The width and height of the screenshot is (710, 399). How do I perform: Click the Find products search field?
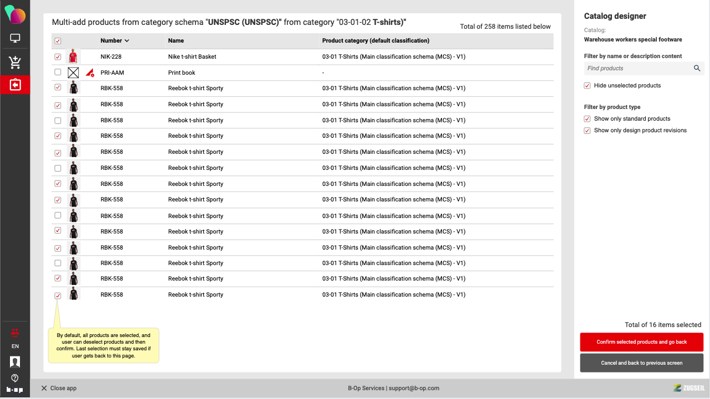coord(637,68)
